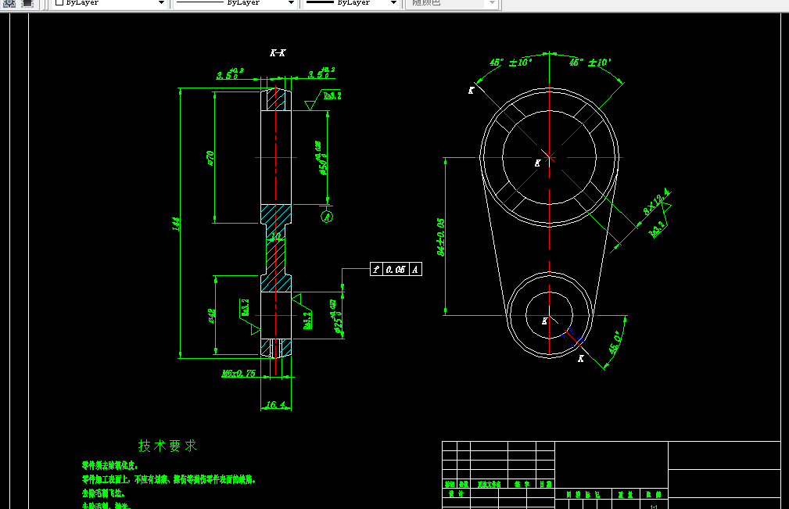Select the 设计 cell in title block
The image size is (789, 509).
(x=456, y=494)
